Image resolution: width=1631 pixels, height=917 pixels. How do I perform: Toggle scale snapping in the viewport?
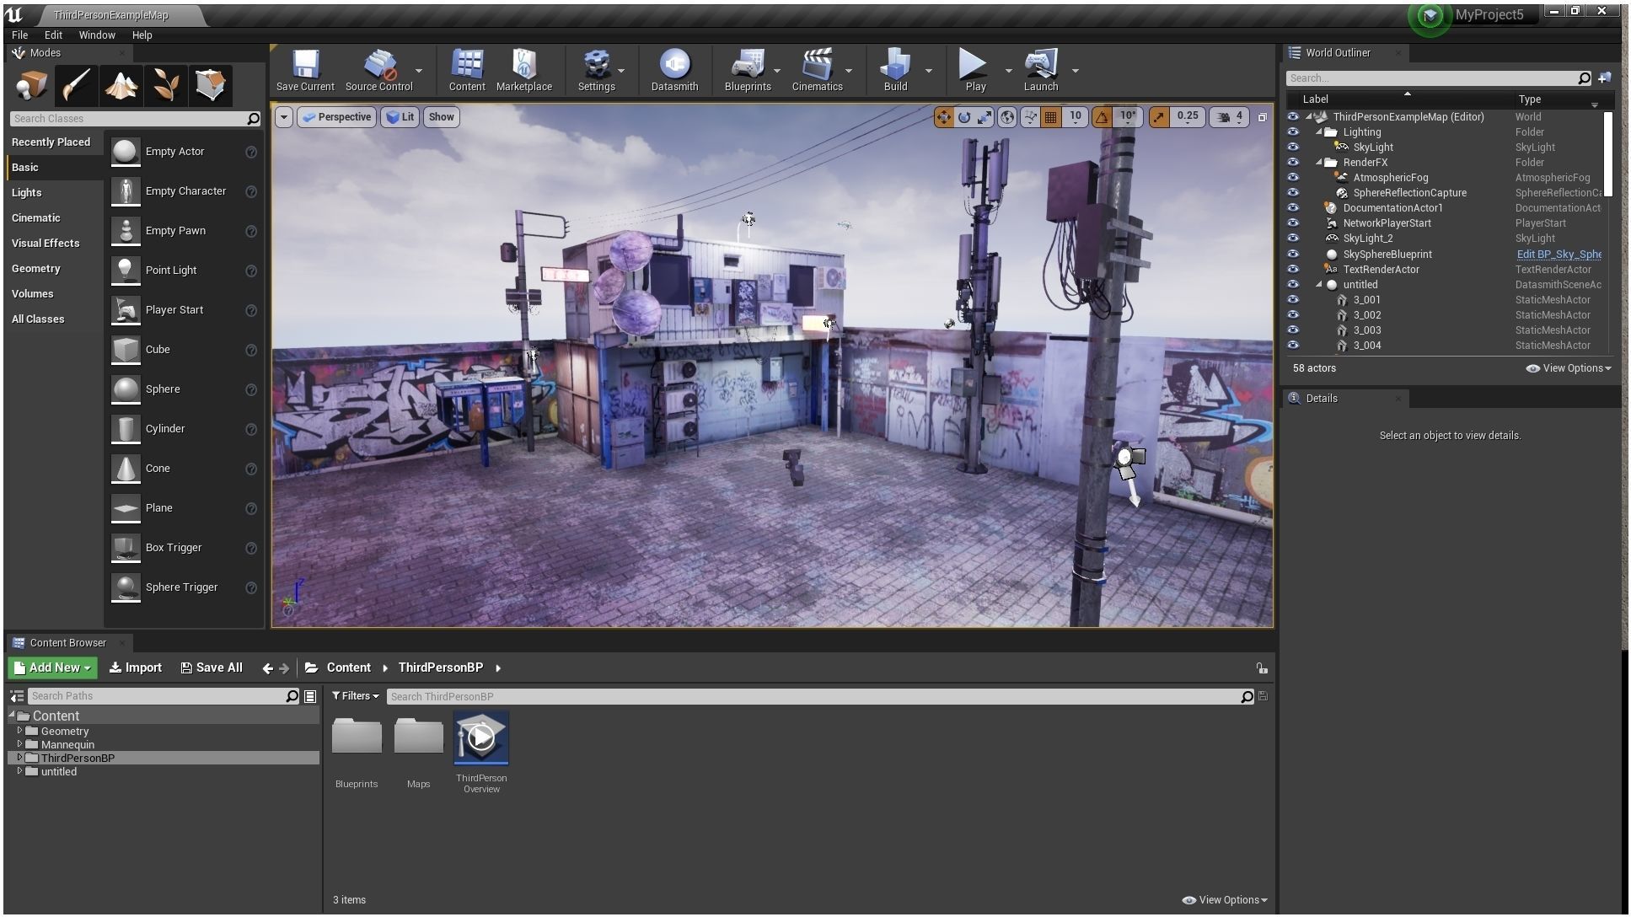click(1159, 117)
